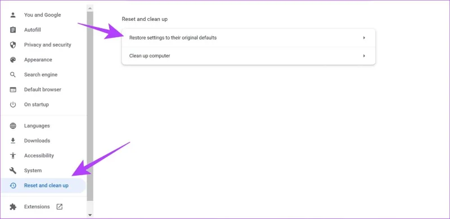Open You and Google settings
Viewport: 450px width, 219px height.
pyautogui.click(x=43, y=15)
